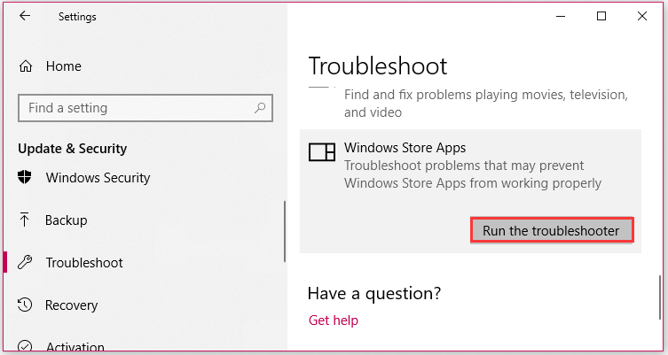
Task: Select the Activation checkmark icon
Action: tap(25, 346)
